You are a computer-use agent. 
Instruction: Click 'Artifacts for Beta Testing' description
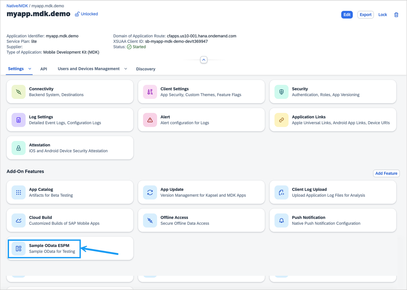click(51, 195)
